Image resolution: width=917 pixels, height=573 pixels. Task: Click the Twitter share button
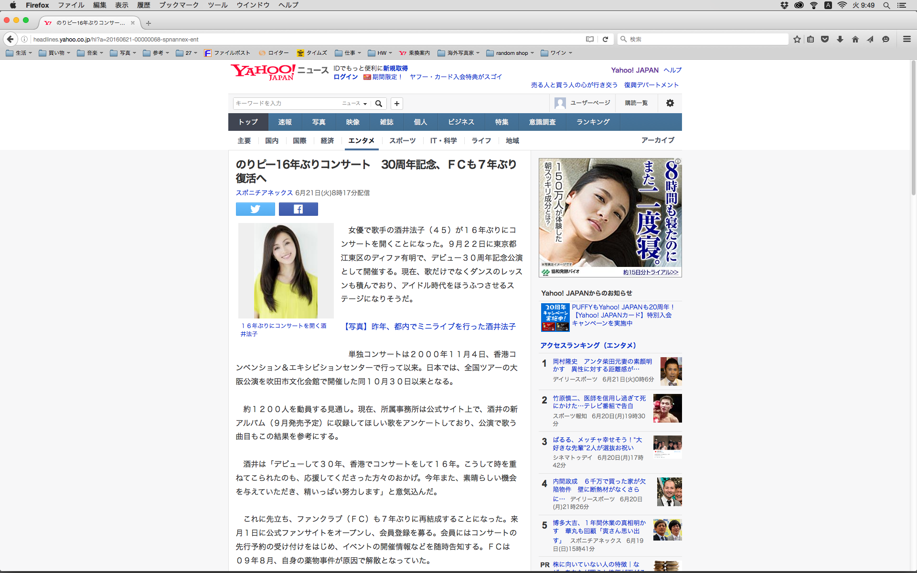[x=255, y=209]
